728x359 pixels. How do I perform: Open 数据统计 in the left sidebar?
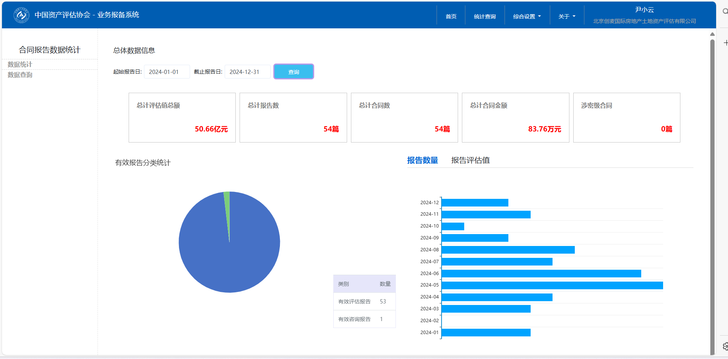tap(20, 64)
